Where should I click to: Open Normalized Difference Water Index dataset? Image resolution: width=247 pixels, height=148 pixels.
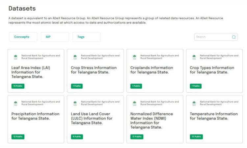151,120
